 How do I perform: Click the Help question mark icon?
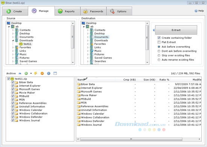tap(196, 11)
